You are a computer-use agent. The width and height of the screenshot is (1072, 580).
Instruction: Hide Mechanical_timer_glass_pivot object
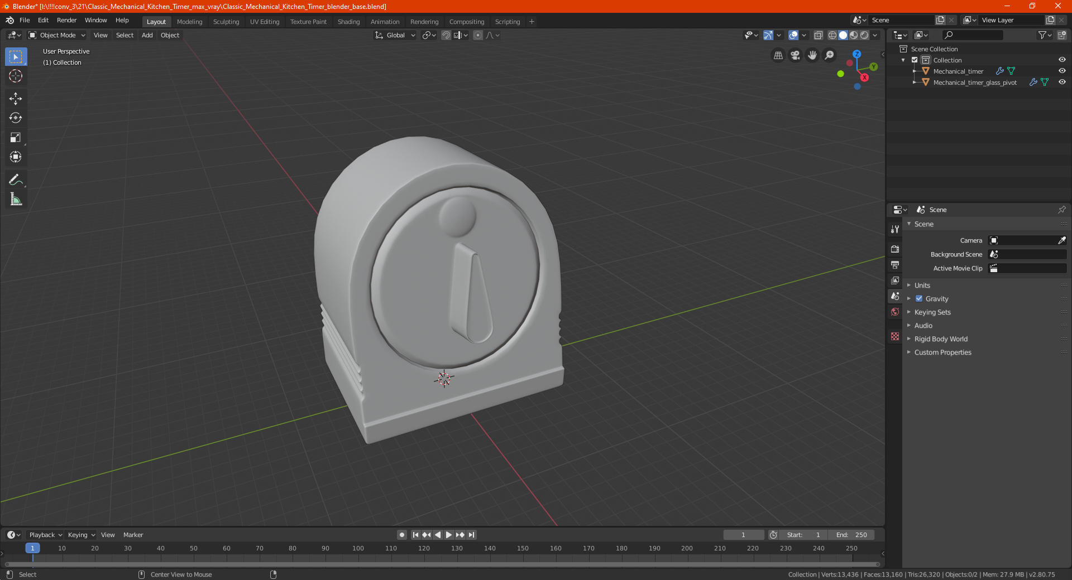(1062, 83)
